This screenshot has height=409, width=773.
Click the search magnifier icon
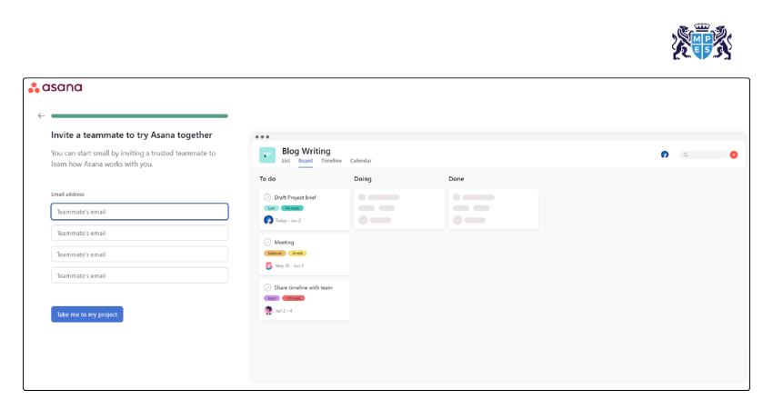[x=687, y=155]
